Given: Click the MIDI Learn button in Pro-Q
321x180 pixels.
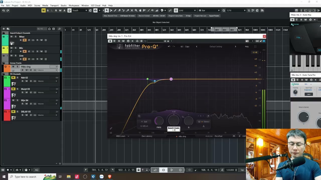Looking at the screenshot, I should pos(121,136).
